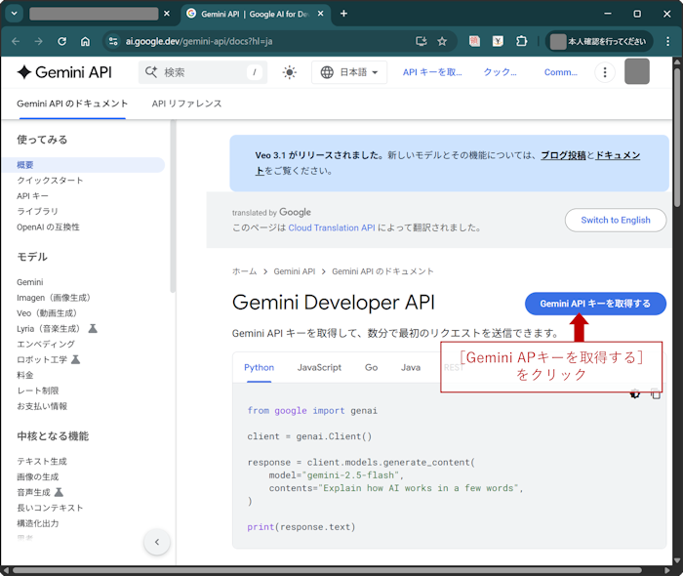Toggle code block dark theme icon
The image size is (683, 576).
pyautogui.click(x=635, y=393)
